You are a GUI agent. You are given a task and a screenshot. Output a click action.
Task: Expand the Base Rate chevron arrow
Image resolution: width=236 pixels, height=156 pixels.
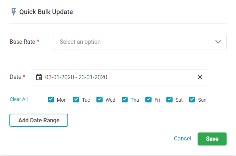[x=218, y=42]
